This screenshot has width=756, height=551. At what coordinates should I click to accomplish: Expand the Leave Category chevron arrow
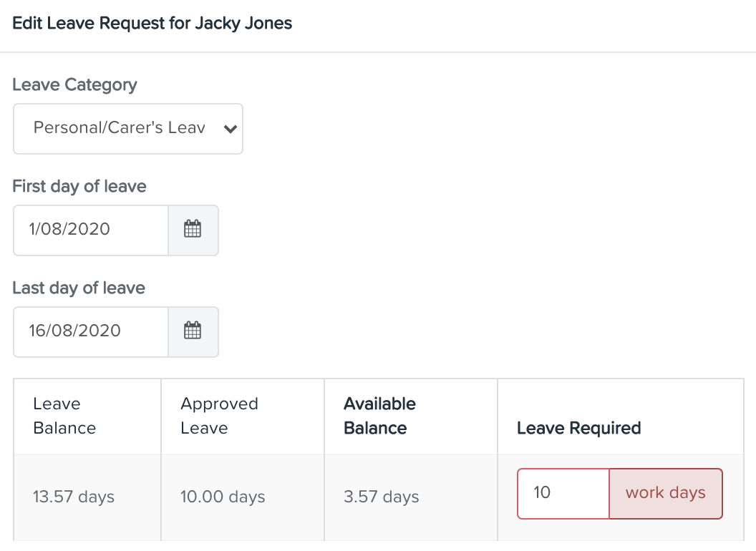coord(231,129)
